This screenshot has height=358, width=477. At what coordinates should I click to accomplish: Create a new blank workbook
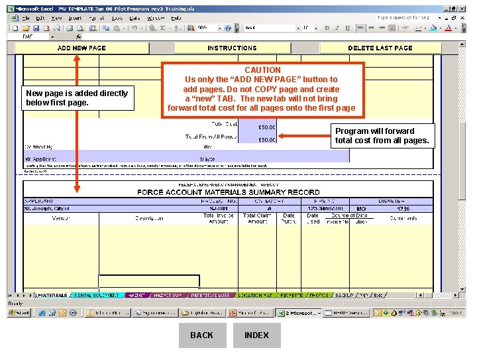click(15, 28)
